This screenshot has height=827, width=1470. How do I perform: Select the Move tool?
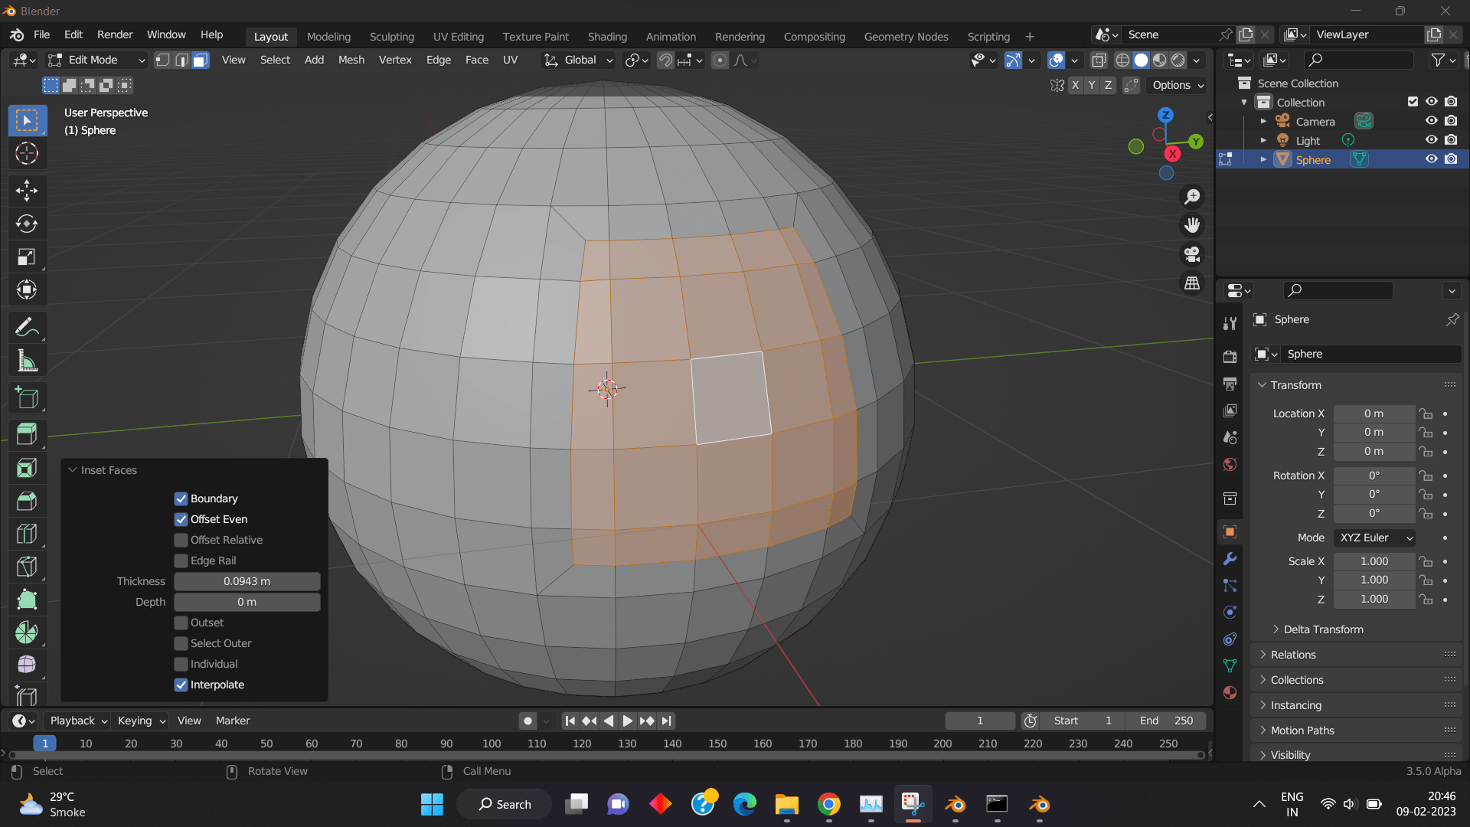[x=27, y=191]
